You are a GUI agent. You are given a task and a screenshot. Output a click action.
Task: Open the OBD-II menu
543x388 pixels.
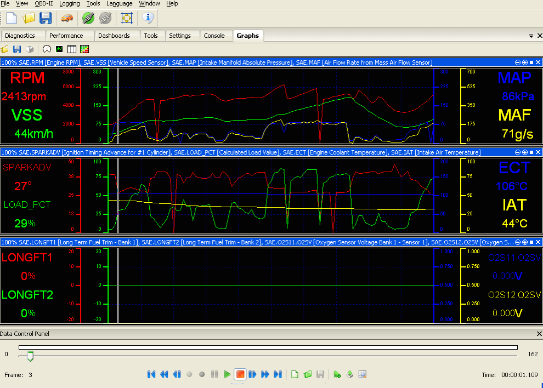(x=43, y=3)
